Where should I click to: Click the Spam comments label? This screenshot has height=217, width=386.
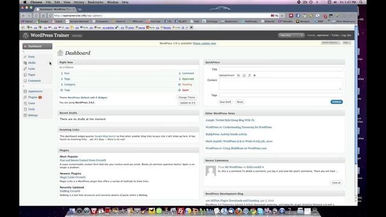[x=185, y=90]
